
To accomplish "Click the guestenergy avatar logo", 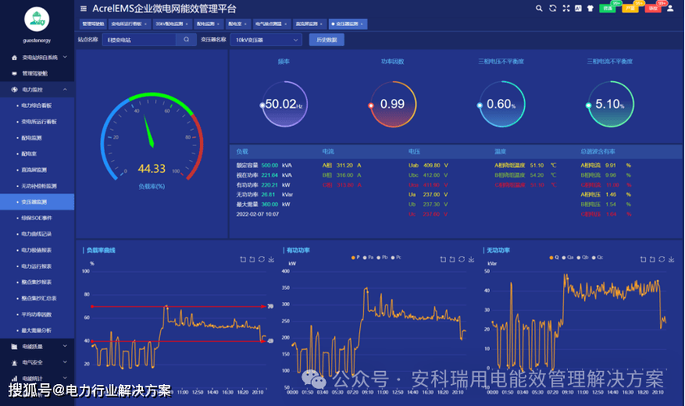I will pyautogui.click(x=37, y=19).
